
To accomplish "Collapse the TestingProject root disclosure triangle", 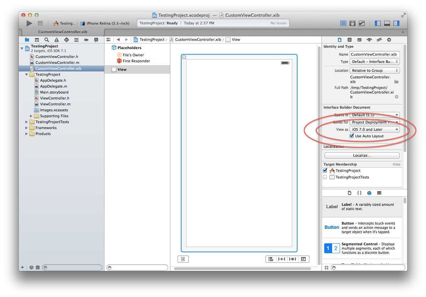I will click(22, 48).
